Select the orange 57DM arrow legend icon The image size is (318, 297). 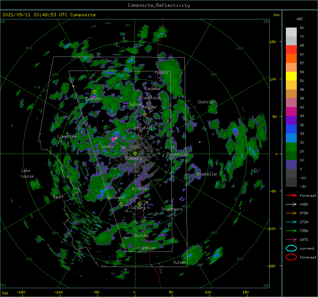291,213
